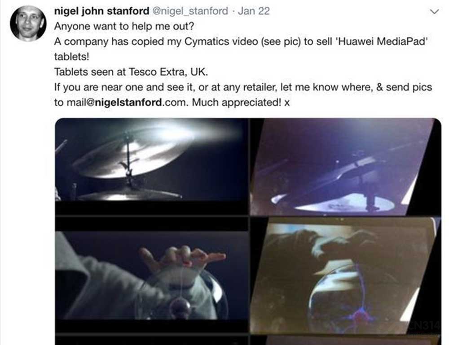Click the CN314 watermark on the image
Screen dimensions: 449x345
pyautogui.click(x=424, y=326)
